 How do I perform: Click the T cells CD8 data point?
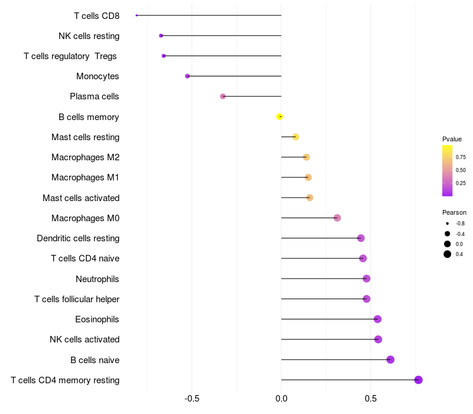[137, 15]
